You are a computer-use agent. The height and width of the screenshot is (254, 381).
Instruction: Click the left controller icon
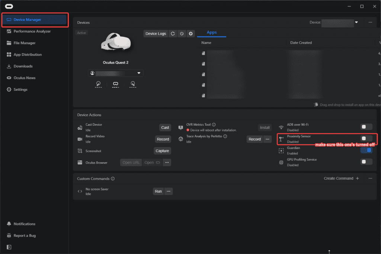click(98, 84)
